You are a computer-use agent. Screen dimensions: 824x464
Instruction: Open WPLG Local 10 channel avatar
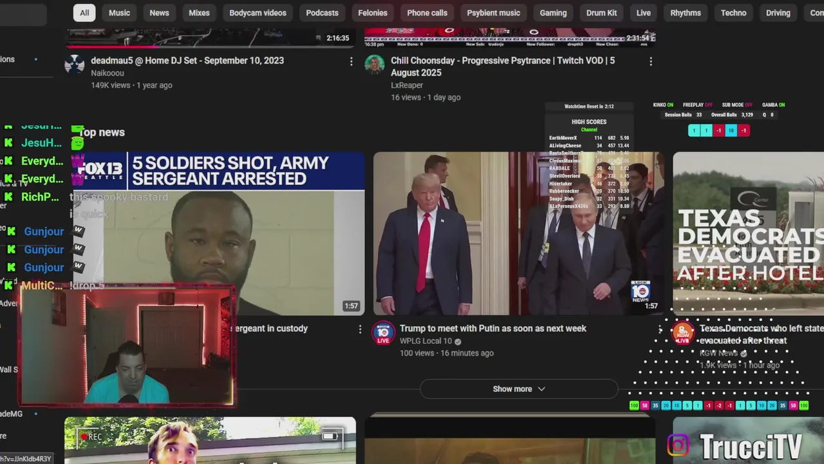coord(383,333)
